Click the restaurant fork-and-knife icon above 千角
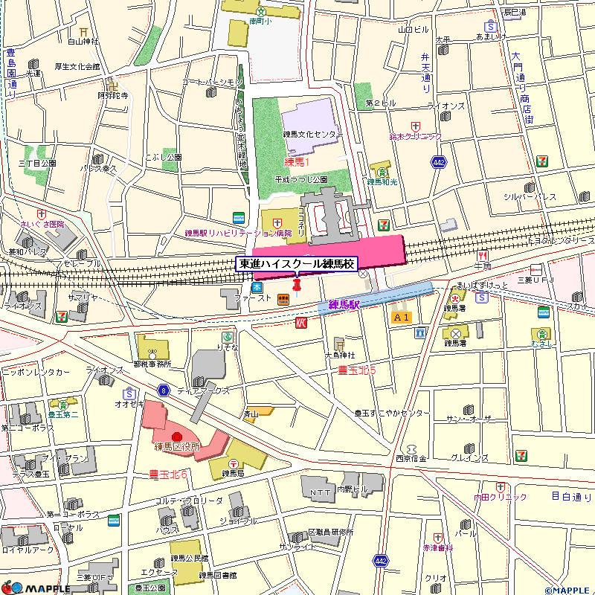The width and height of the screenshot is (595, 595). pyautogui.click(x=482, y=254)
